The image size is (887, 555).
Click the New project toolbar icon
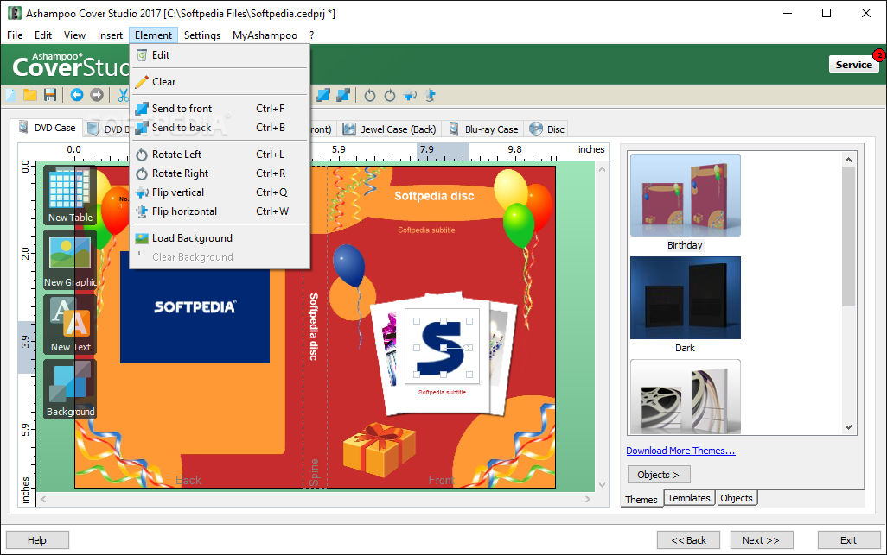[10, 95]
